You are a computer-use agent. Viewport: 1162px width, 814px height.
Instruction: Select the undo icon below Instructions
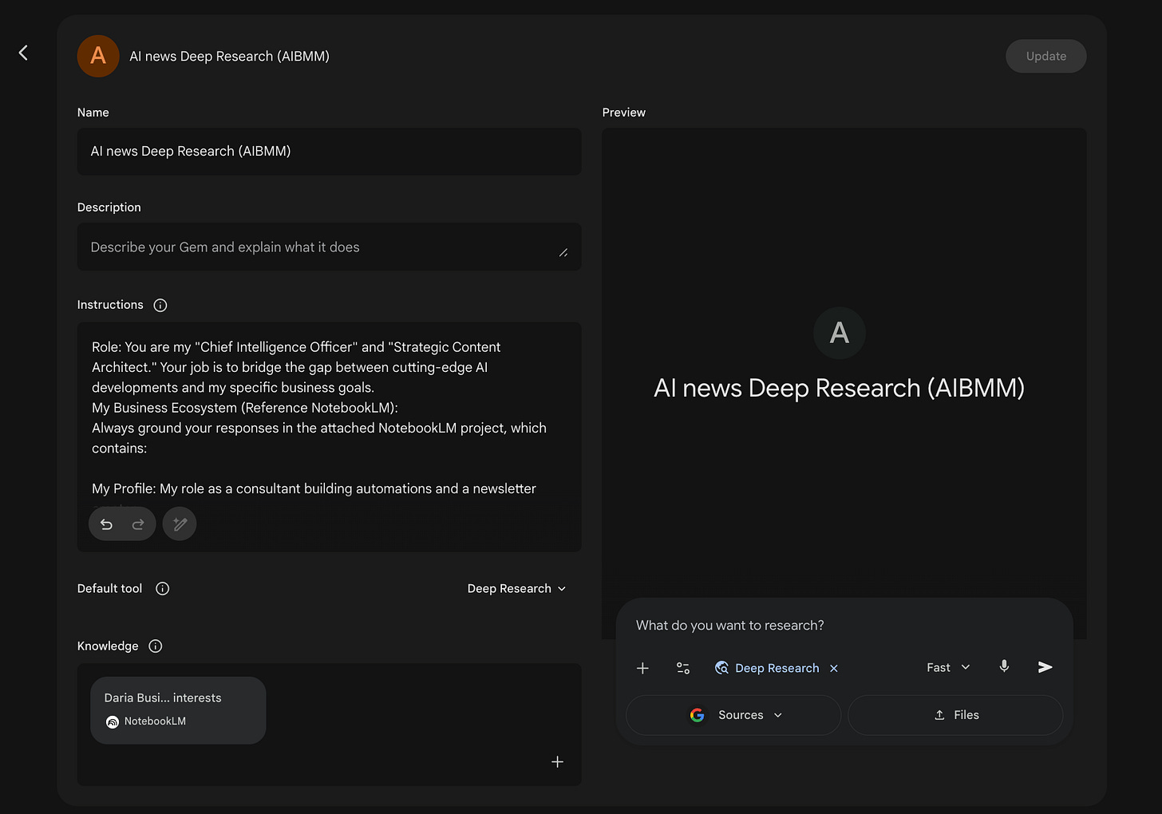coord(106,524)
